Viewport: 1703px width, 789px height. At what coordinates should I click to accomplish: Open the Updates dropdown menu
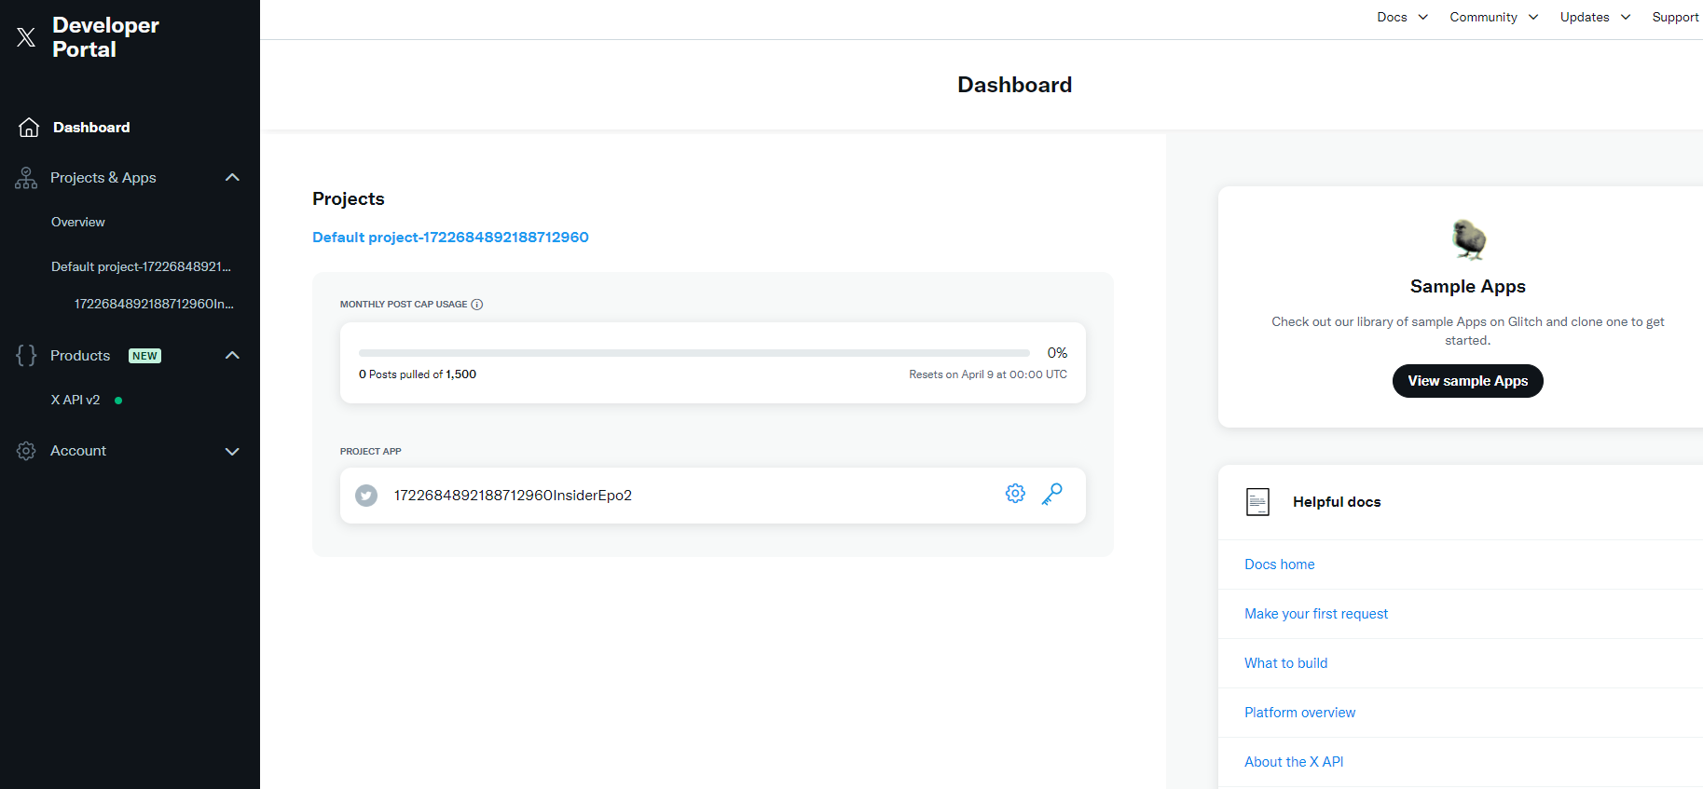pyautogui.click(x=1595, y=17)
